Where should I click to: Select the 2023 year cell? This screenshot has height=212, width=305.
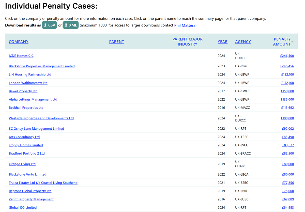pos(221,66)
